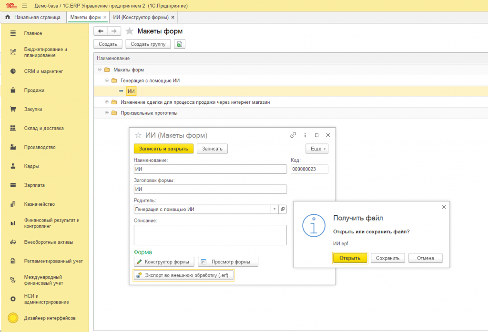Add Макеты форм to favorites star
This screenshot has width=488, height=332.
point(130,31)
